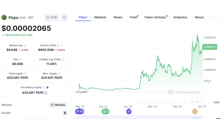Click the PEPE rank #21 badge
Image resolution: width=223 pixels, height=119 pixels.
(x=31, y=18)
